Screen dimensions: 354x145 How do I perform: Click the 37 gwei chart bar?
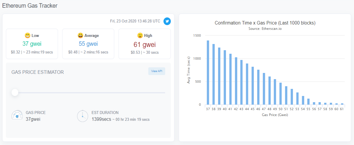[208, 72]
